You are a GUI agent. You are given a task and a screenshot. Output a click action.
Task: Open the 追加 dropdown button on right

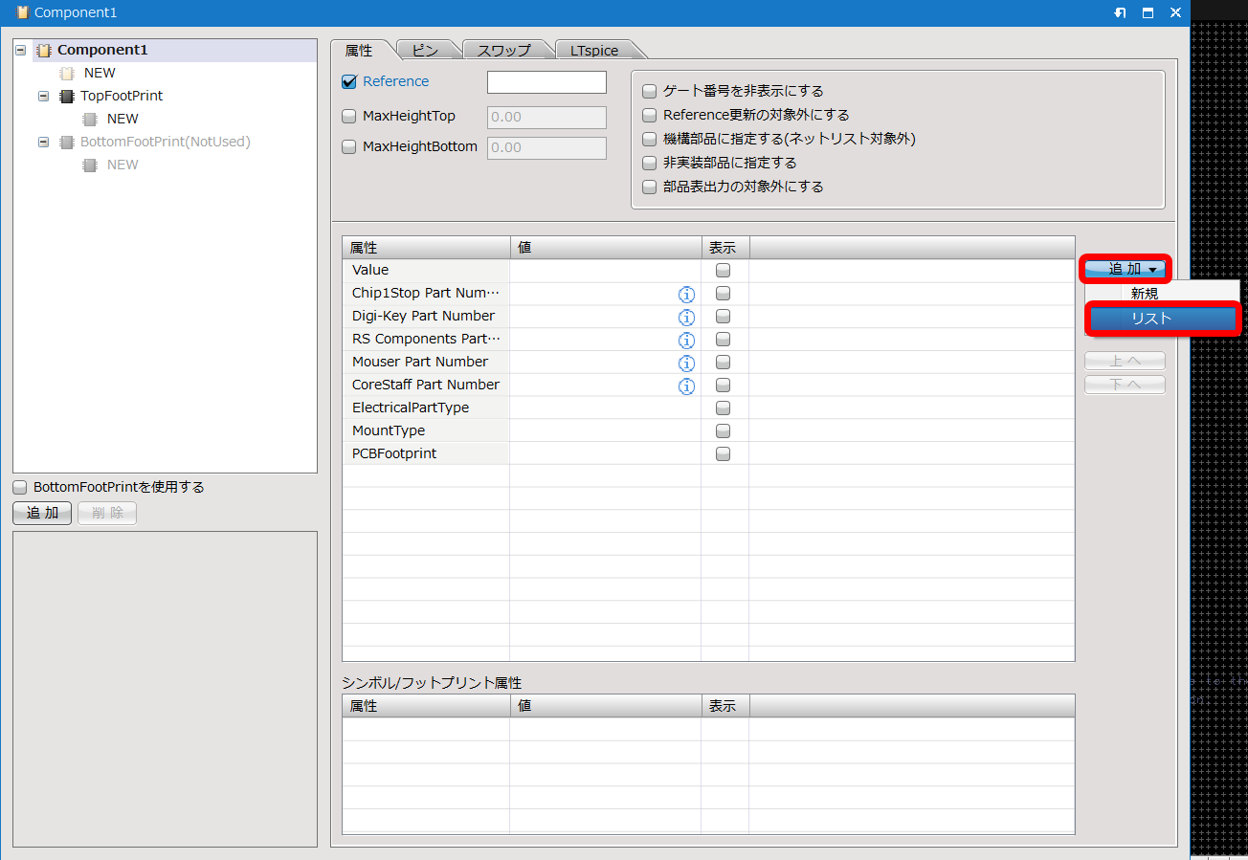click(1128, 269)
